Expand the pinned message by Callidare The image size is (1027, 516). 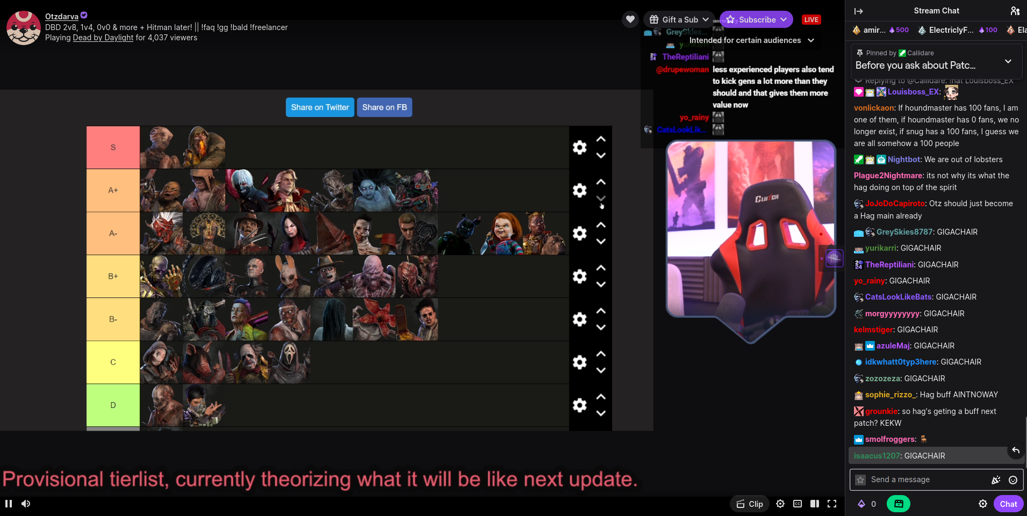1008,61
